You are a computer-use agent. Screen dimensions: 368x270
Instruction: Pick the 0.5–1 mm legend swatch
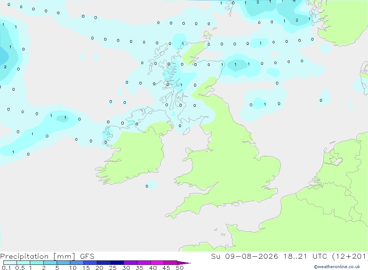(x=23, y=263)
